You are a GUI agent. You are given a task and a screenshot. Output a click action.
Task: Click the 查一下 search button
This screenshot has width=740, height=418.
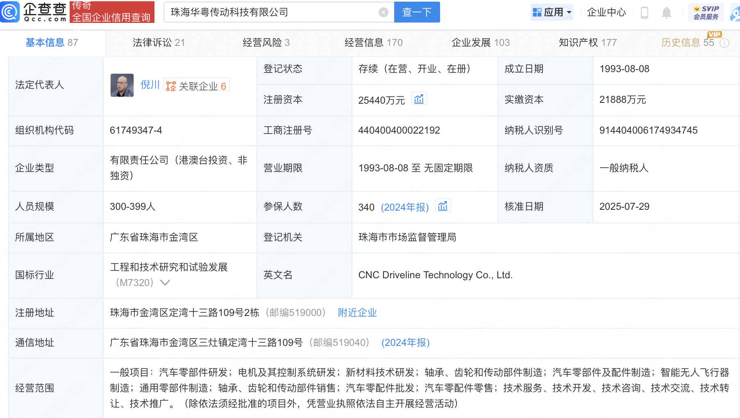click(417, 12)
